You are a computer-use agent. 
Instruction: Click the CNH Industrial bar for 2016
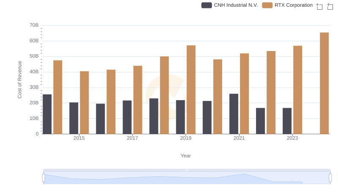(x=101, y=119)
